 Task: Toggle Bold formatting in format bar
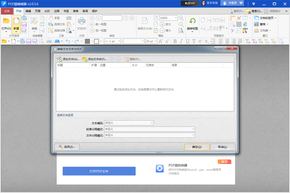point(175,41)
